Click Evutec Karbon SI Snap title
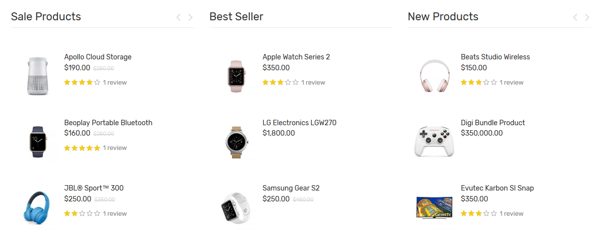 [x=497, y=188]
